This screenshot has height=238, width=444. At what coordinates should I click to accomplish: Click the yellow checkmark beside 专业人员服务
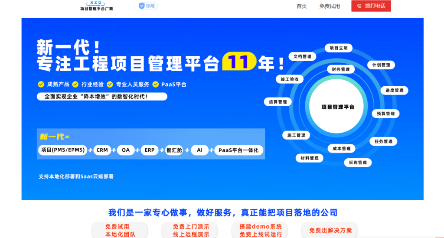pos(110,85)
